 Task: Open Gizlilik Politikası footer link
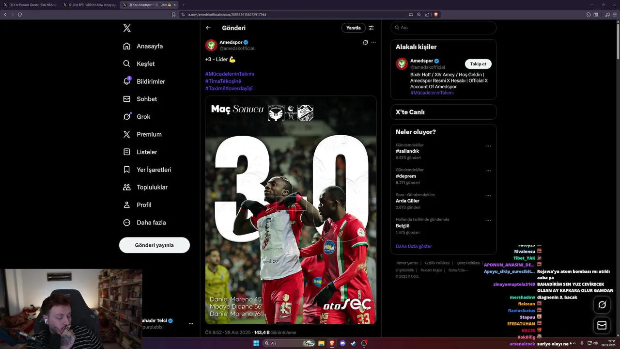[x=437, y=263]
